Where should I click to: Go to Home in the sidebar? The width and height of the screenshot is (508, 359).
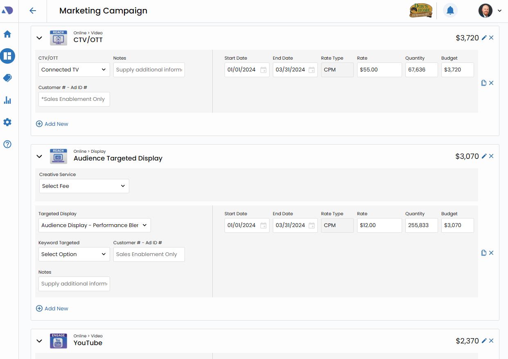(7, 34)
